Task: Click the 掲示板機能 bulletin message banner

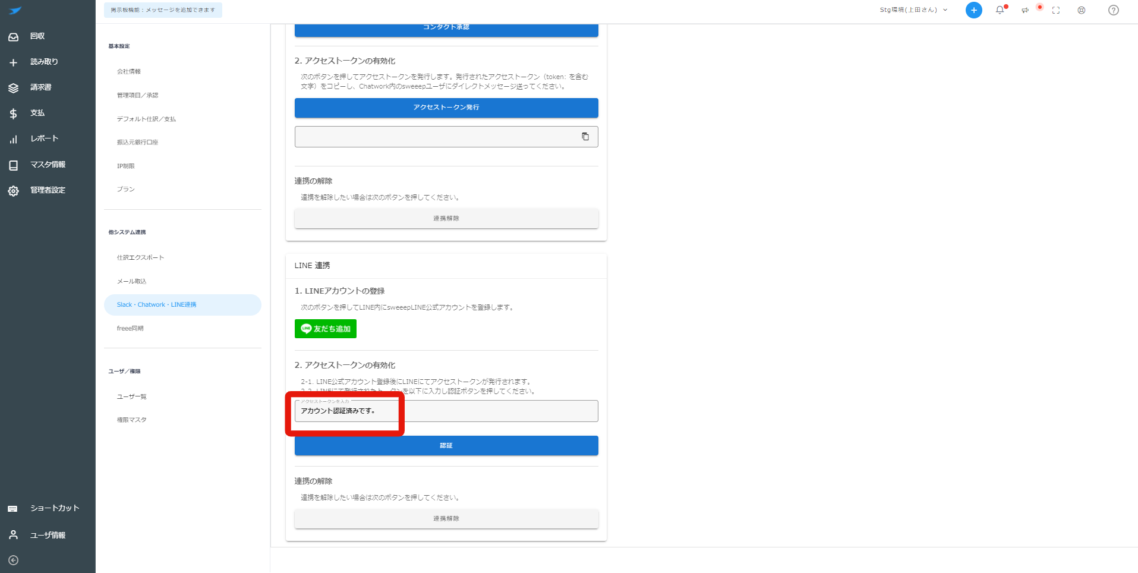Action: (x=163, y=10)
